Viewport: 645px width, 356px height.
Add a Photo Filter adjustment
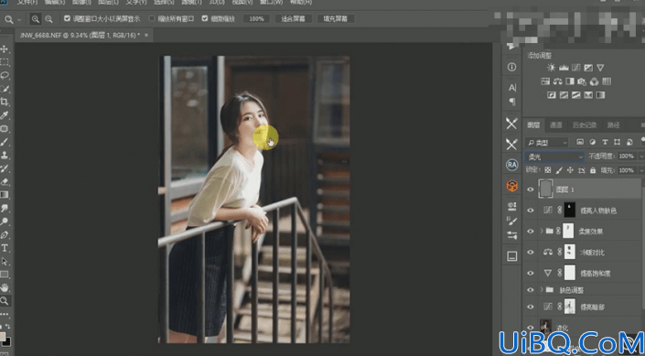[x=582, y=81]
